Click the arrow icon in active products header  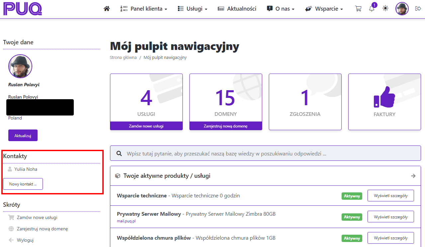[x=413, y=176]
